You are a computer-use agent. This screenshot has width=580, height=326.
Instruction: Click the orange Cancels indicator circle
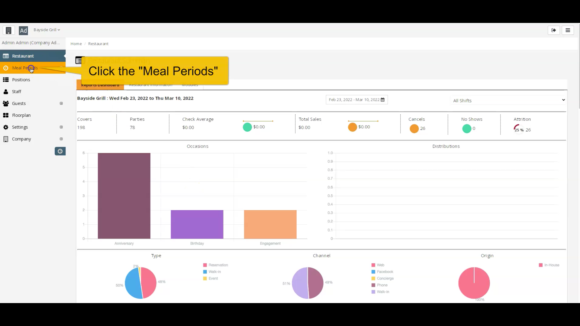tap(414, 129)
